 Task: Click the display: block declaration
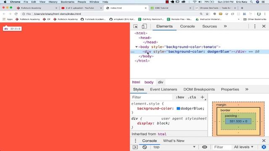[153, 123]
